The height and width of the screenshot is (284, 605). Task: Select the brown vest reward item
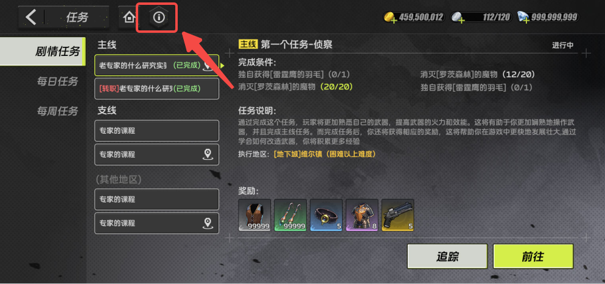coord(254,215)
